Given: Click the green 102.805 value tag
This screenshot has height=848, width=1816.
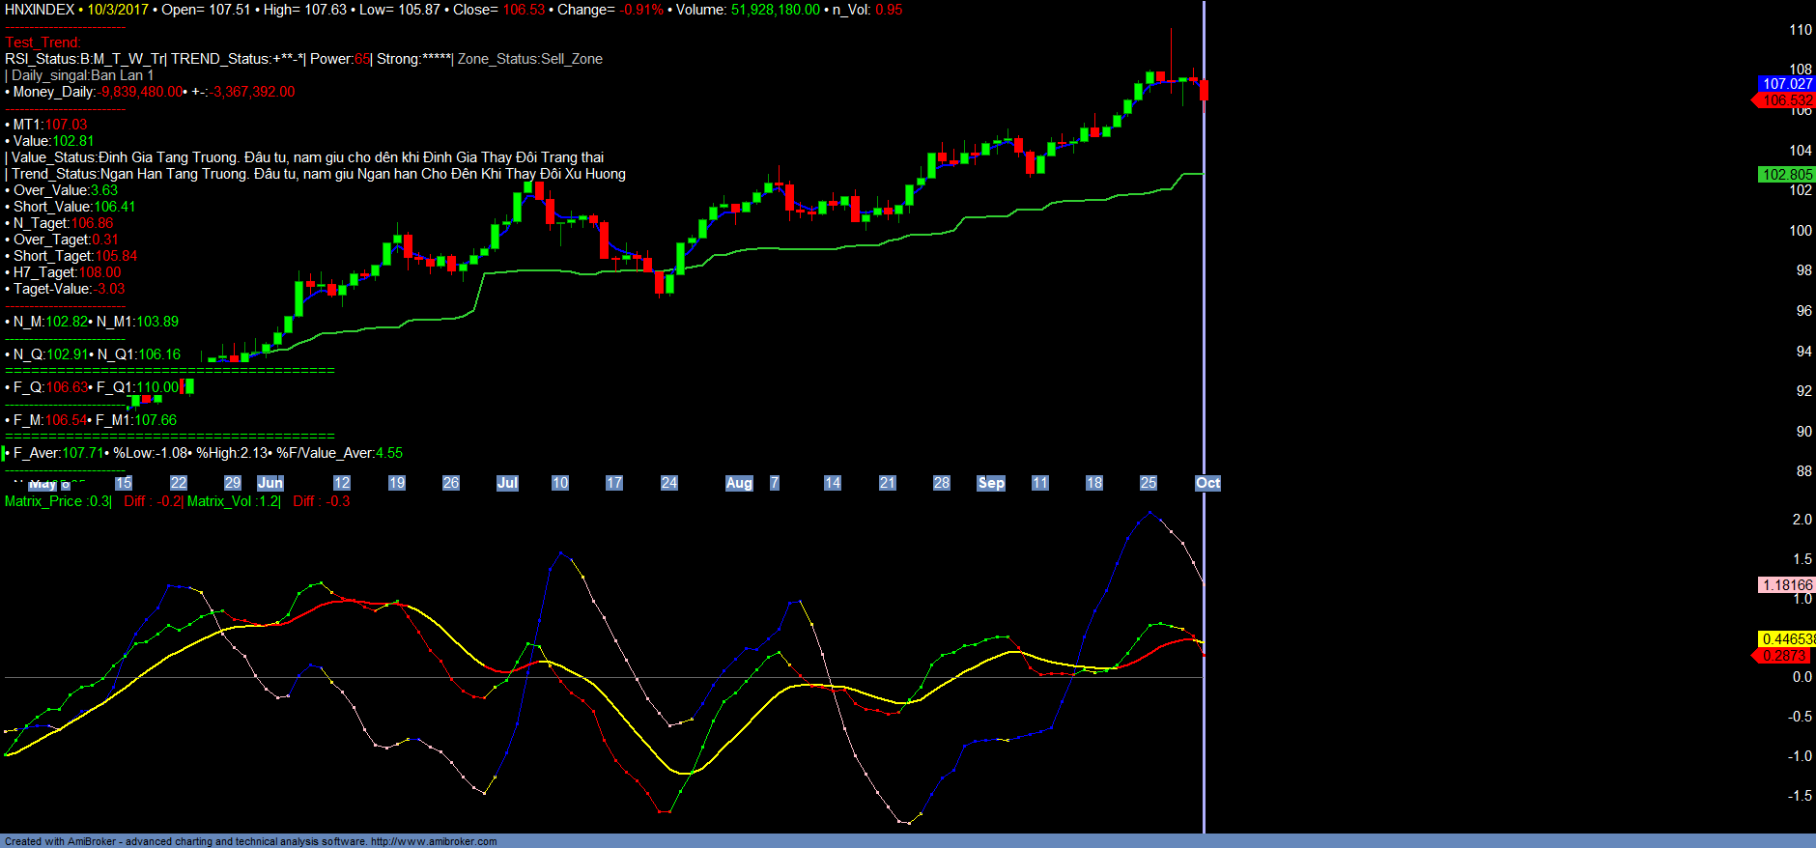Looking at the screenshot, I should point(1787,175).
